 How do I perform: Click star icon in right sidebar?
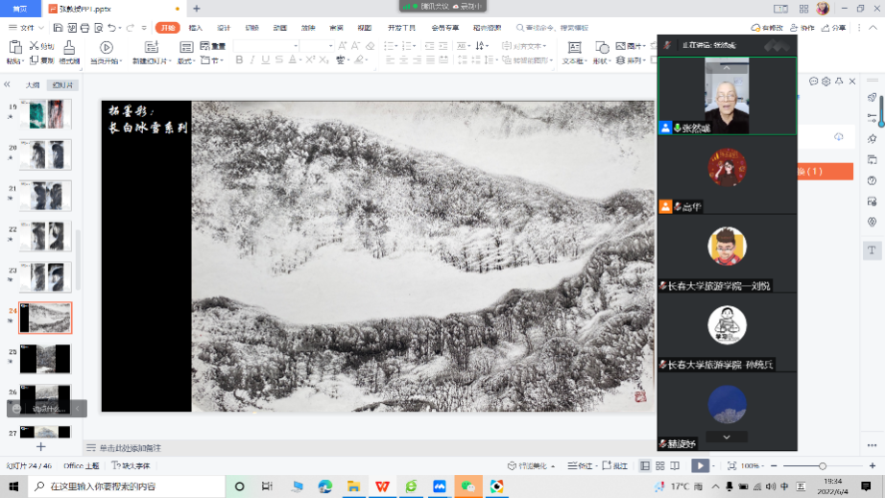[x=872, y=139]
